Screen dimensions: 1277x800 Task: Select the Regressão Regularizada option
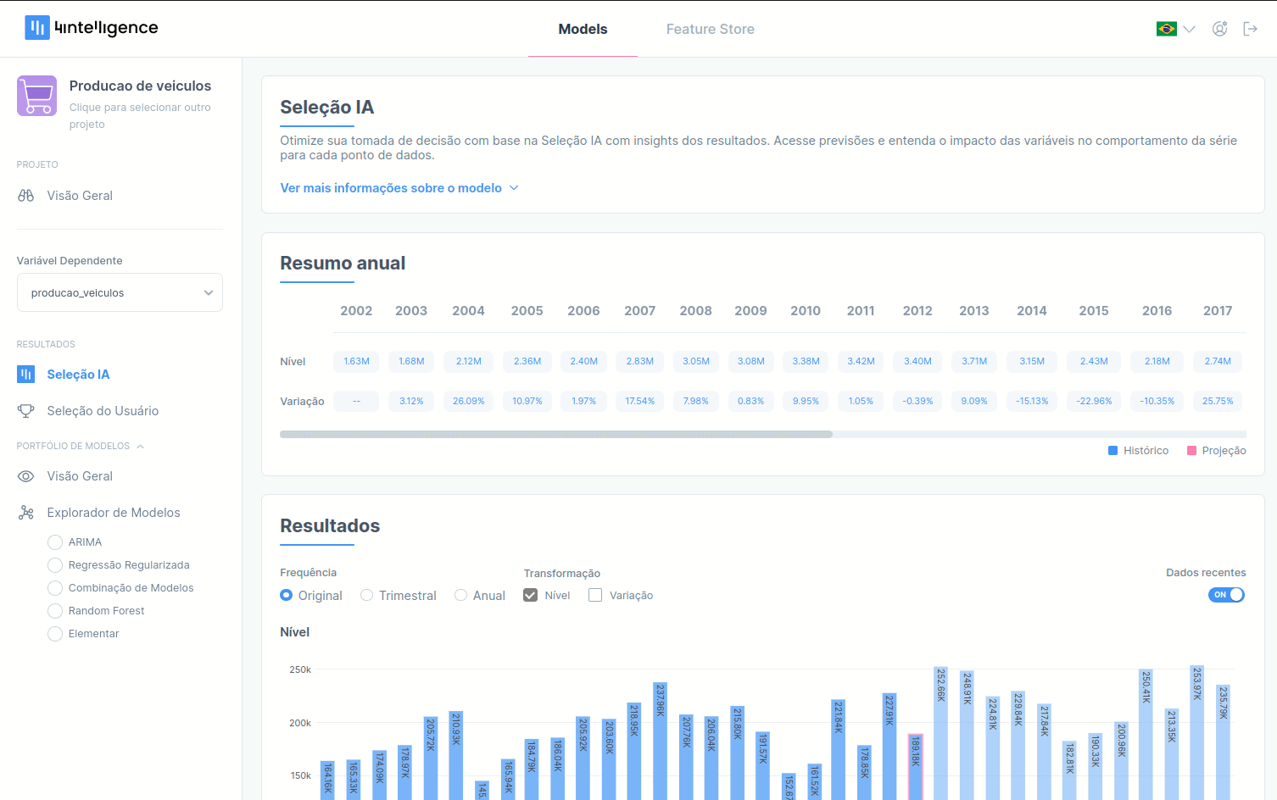point(55,565)
